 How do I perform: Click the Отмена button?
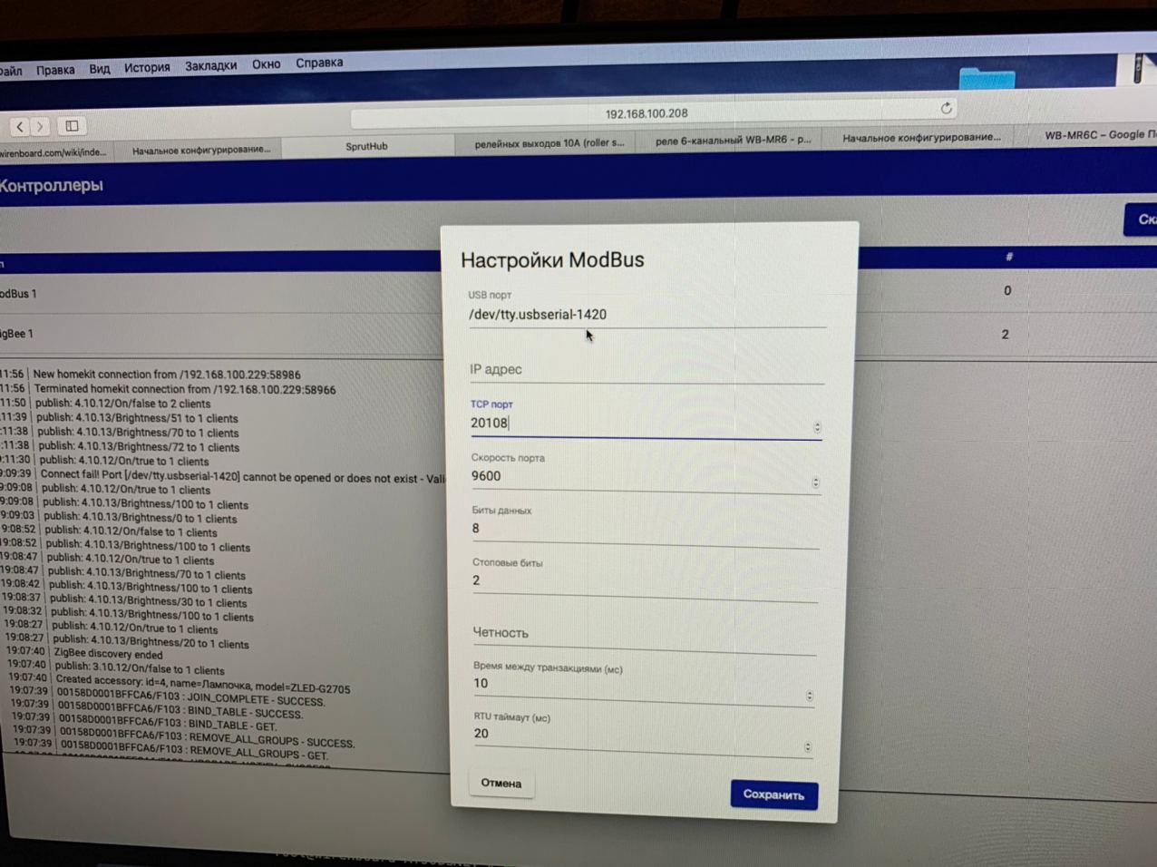(501, 784)
